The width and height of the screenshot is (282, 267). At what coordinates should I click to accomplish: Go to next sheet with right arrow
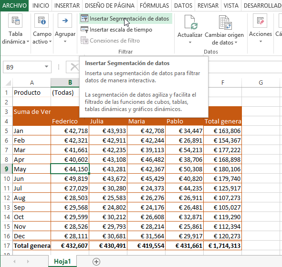[x=28, y=261]
